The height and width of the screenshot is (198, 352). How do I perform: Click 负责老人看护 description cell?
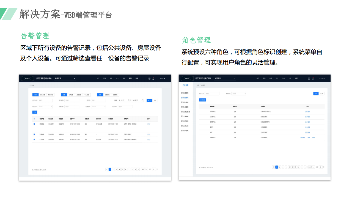[264, 132]
